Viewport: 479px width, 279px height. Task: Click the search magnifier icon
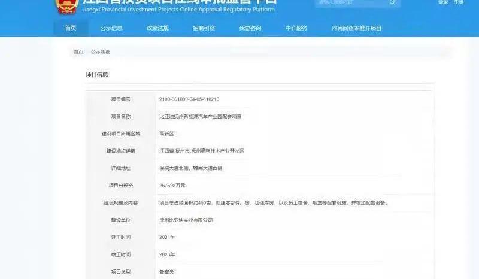[392, 2]
